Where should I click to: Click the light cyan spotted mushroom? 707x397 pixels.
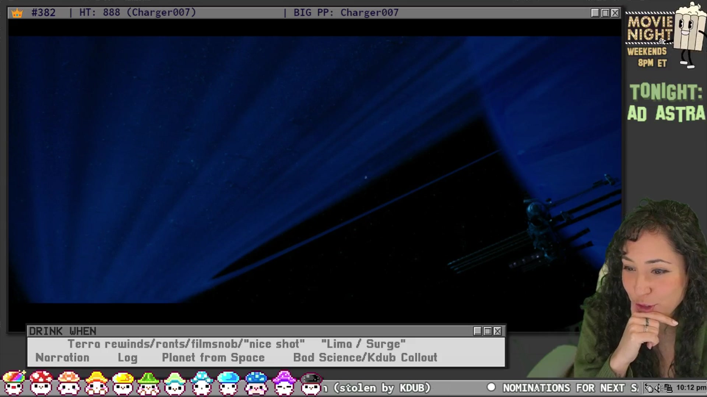pyautogui.click(x=202, y=383)
